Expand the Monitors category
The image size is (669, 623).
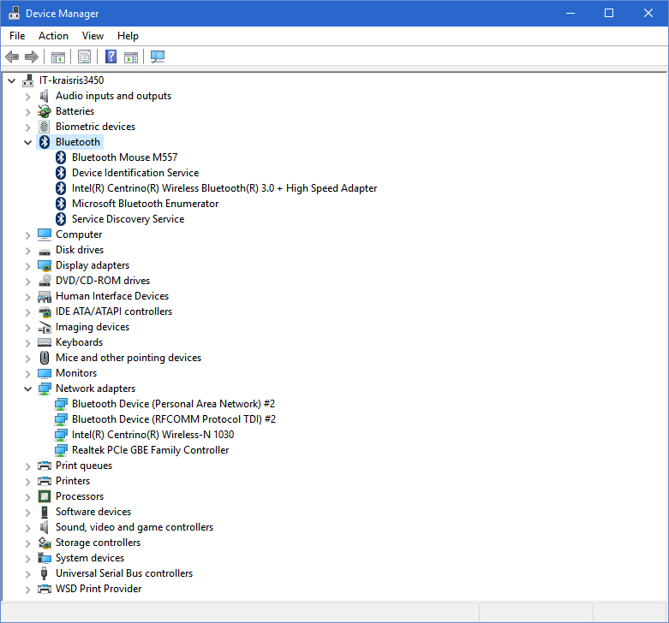tap(28, 374)
